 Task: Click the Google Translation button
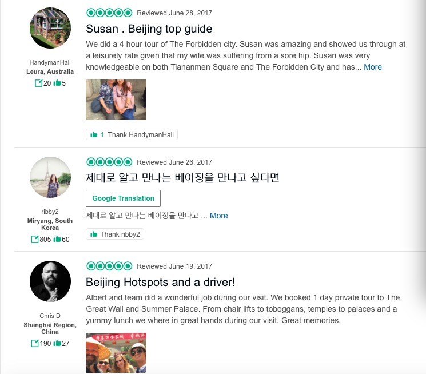123,198
